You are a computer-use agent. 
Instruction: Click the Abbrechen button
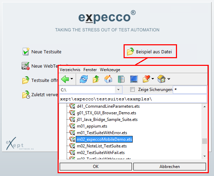[x=170, y=167]
